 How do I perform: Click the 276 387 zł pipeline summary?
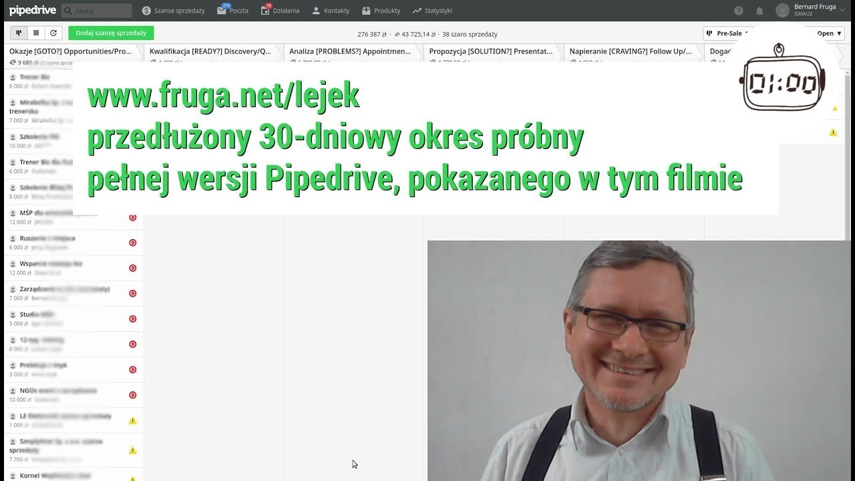point(372,34)
